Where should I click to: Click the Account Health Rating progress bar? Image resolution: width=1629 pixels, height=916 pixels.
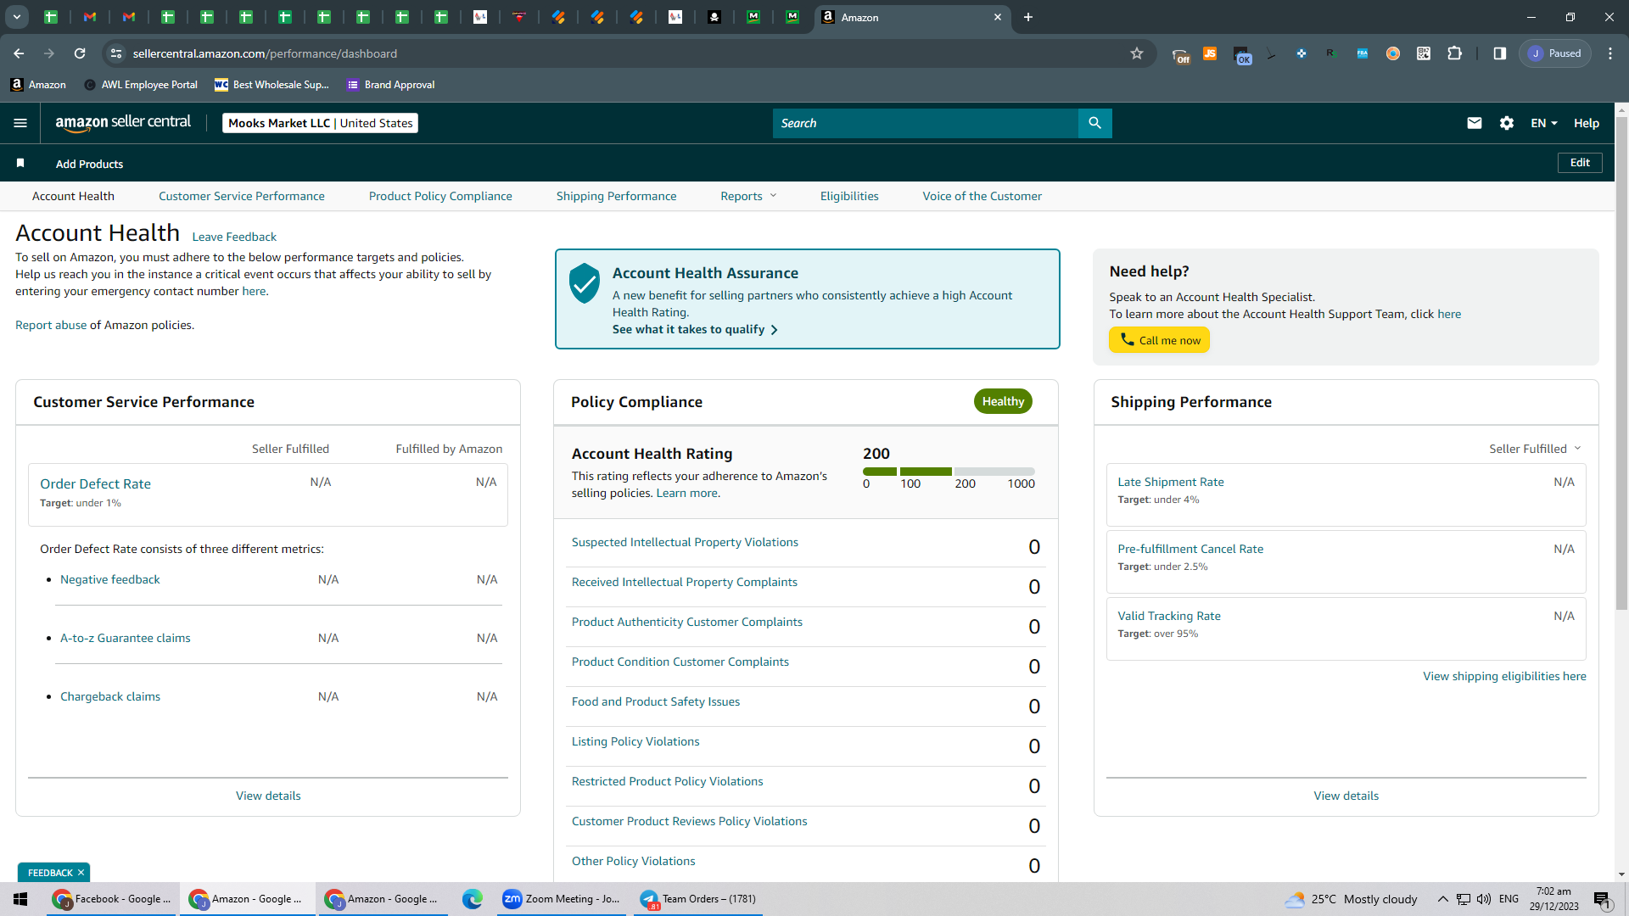(x=949, y=472)
